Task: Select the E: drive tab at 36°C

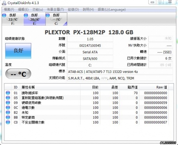Action: [34, 19]
